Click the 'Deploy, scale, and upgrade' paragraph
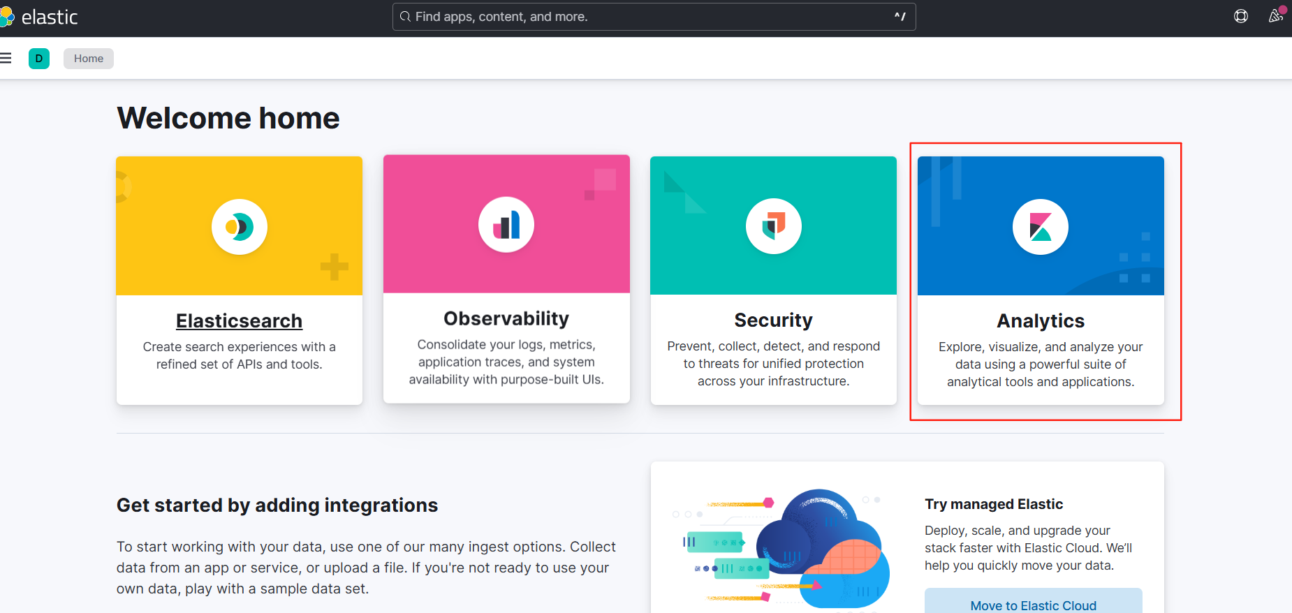The image size is (1292, 613). point(1029,548)
